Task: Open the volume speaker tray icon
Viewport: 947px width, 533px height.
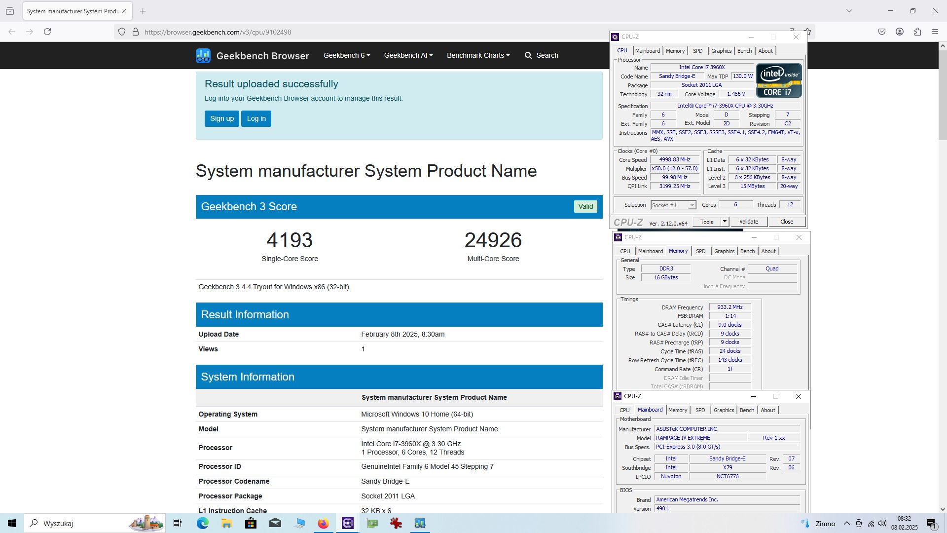Action: pos(882,523)
